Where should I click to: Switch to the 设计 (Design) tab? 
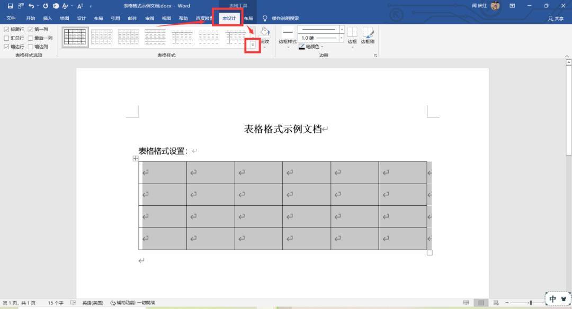pos(82,18)
